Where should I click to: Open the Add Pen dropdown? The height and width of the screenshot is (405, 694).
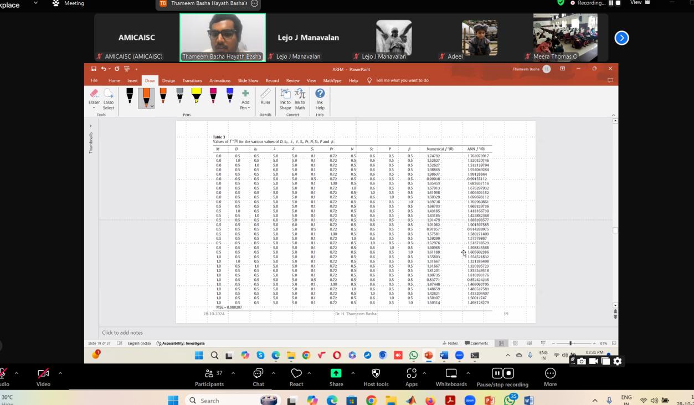tap(245, 99)
